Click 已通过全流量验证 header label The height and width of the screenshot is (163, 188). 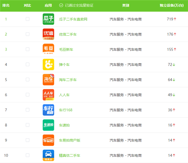pyautogui.click(x=79, y=5)
